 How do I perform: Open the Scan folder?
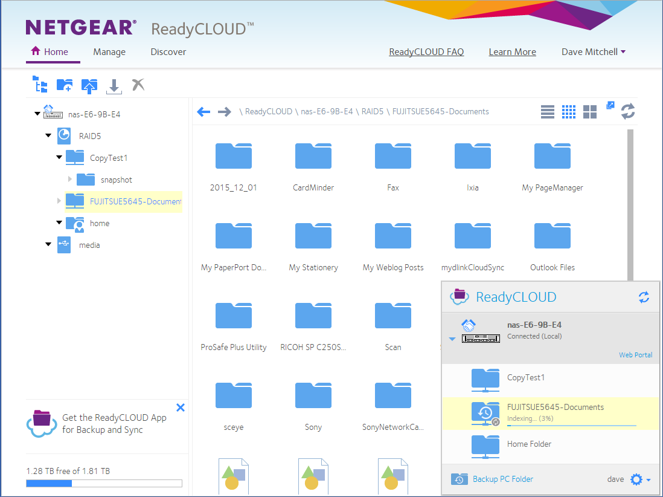393,327
